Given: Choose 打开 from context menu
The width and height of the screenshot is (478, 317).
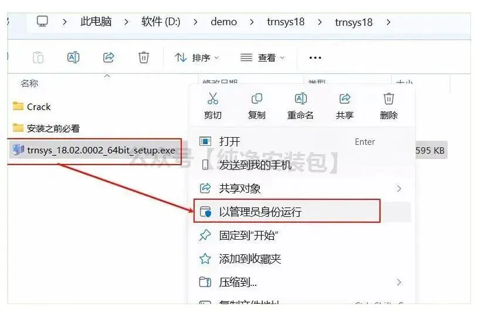Looking at the screenshot, I should 302,142.
